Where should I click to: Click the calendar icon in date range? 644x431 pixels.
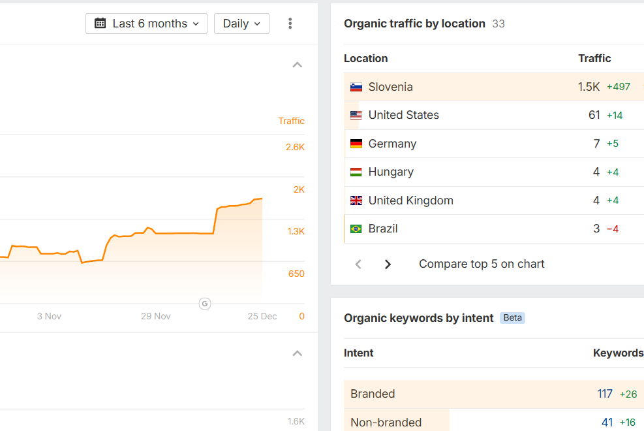click(x=100, y=24)
